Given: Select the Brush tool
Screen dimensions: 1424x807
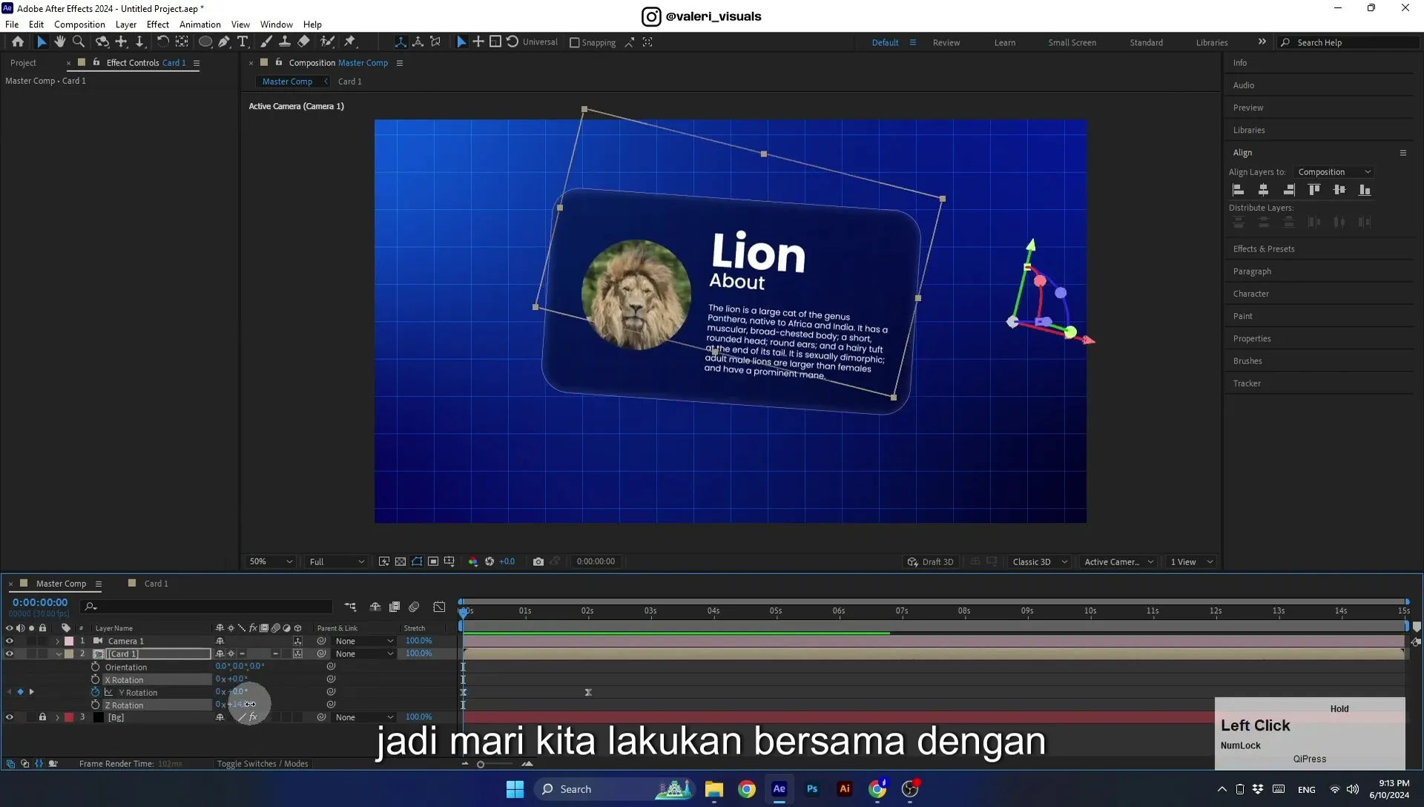Looking at the screenshot, I should click(266, 42).
